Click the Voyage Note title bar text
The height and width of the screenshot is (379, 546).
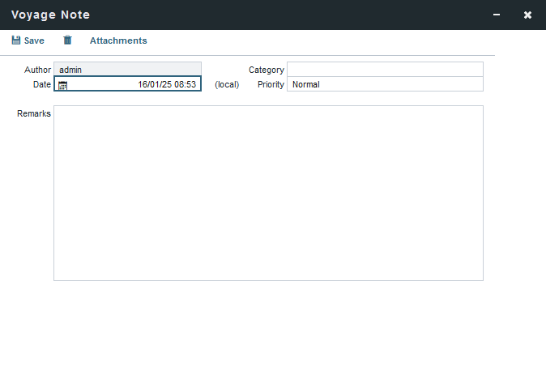pyautogui.click(x=50, y=15)
